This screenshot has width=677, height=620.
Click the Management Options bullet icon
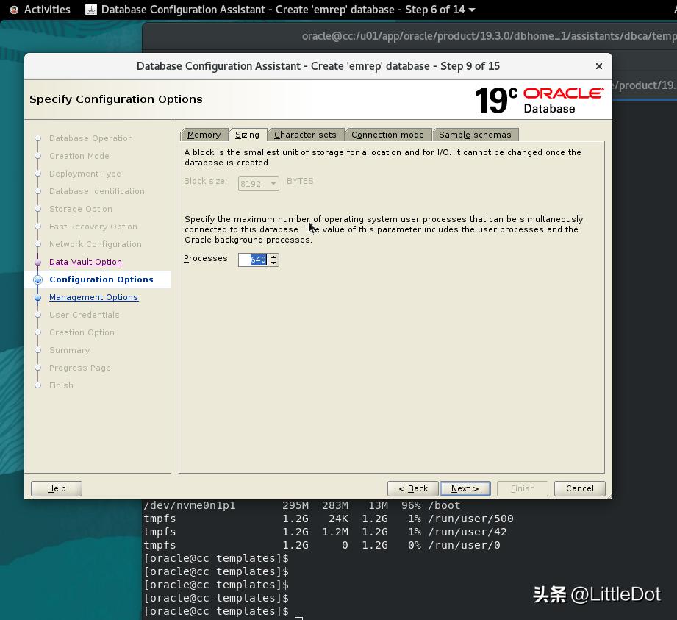click(x=38, y=297)
